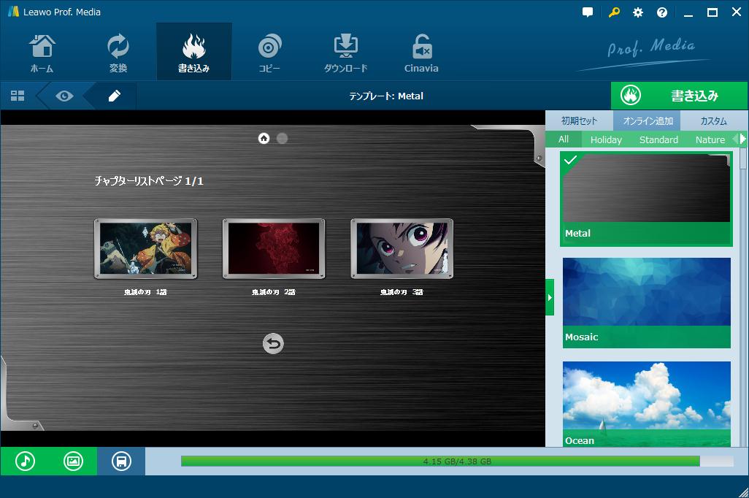This screenshot has height=498, width=749.
Task: Choose the Mosaic template thumbnail
Action: [646, 301]
